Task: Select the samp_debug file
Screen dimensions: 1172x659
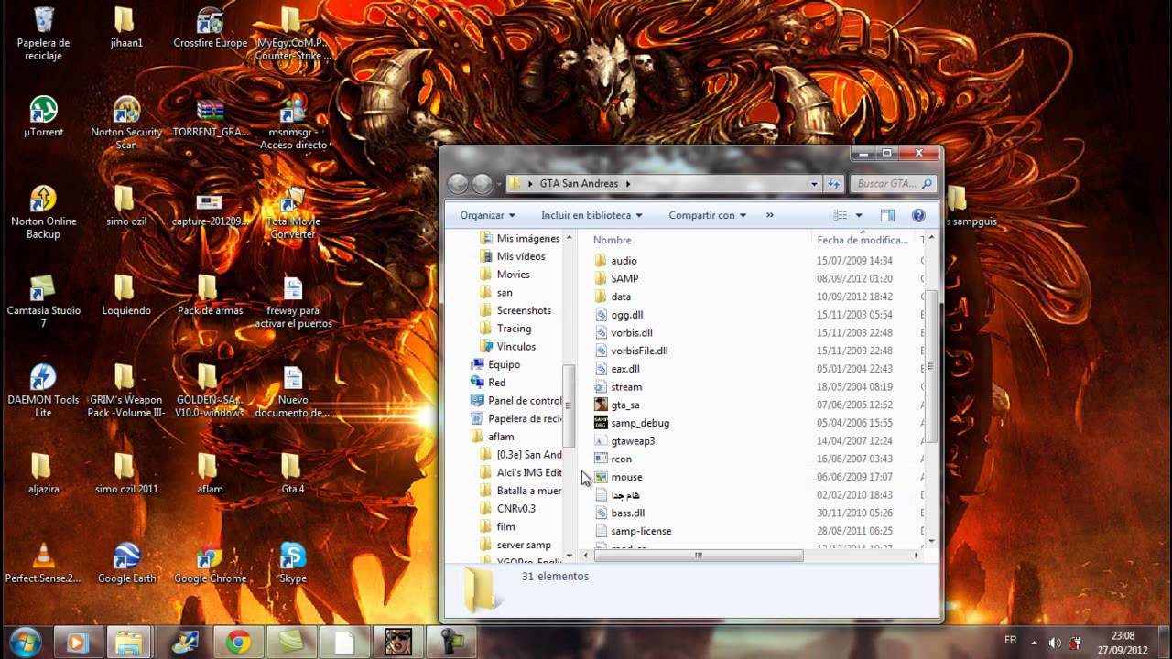Action: tap(640, 423)
